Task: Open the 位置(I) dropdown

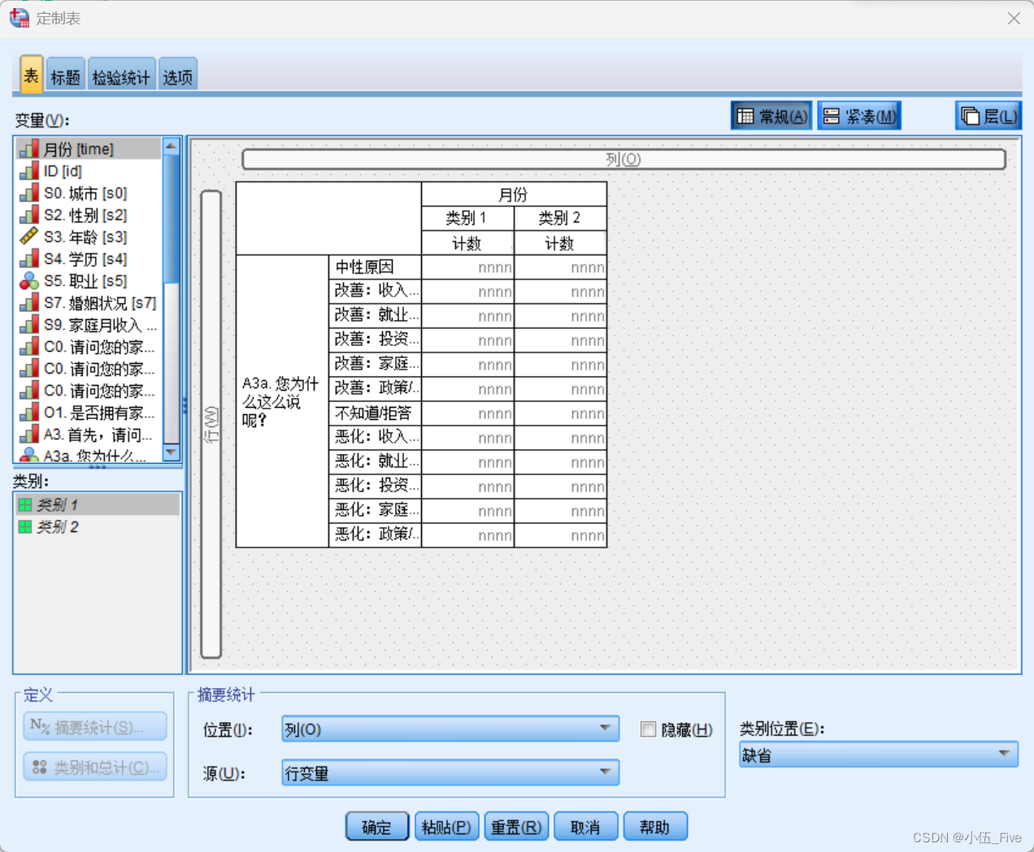Action: (x=450, y=729)
